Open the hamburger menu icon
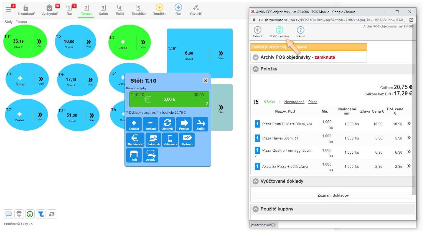 (x=9, y=10)
